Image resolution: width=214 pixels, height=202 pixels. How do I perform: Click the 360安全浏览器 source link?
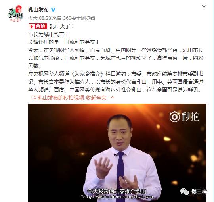(79, 18)
